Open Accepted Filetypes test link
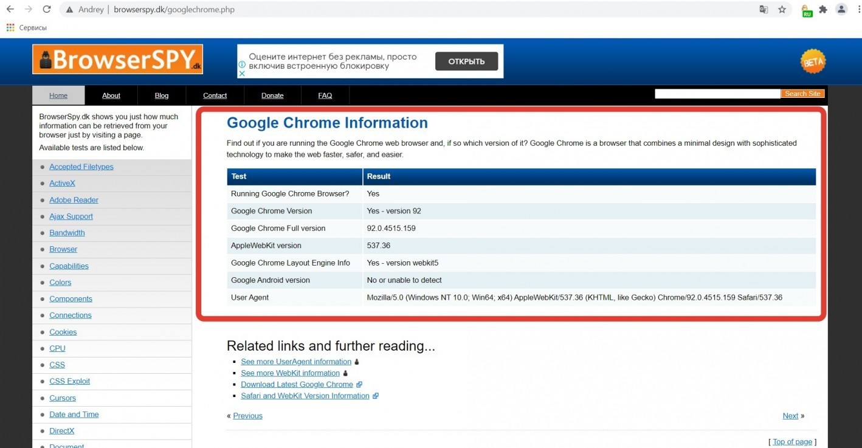This screenshot has width=862, height=448. point(81,167)
